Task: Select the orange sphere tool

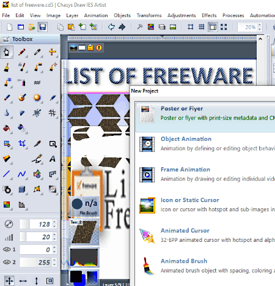Action: (37, 98)
